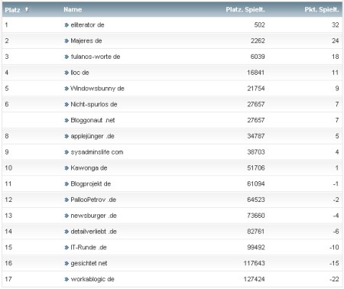The height and width of the screenshot is (289, 344).
Task: Select the value 2262 in Majeres row
Action: click(258, 41)
